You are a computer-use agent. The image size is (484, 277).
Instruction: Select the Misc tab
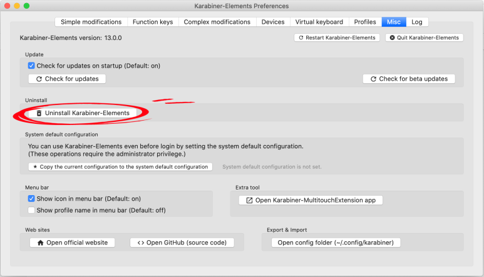coord(394,22)
